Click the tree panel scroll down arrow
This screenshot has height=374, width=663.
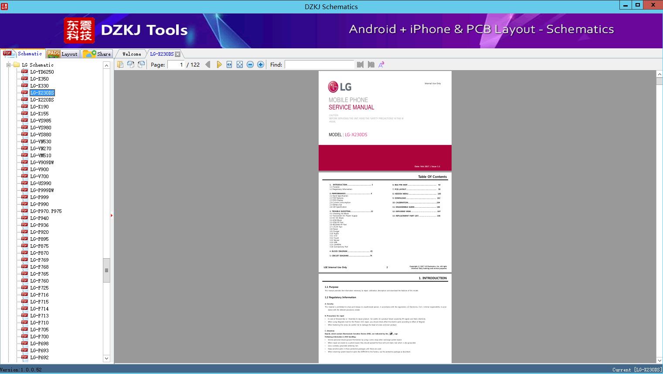[x=106, y=358]
